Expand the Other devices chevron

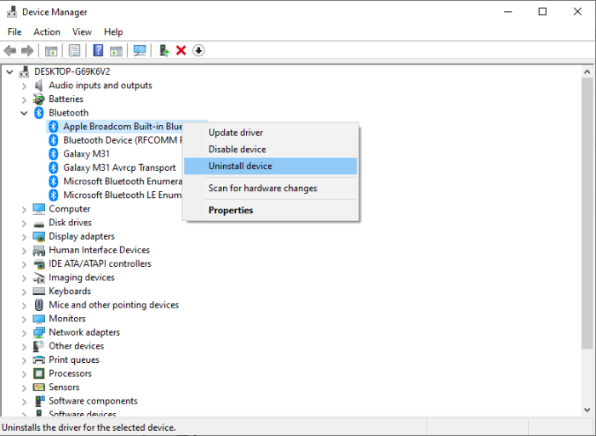(x=24, y=347)
